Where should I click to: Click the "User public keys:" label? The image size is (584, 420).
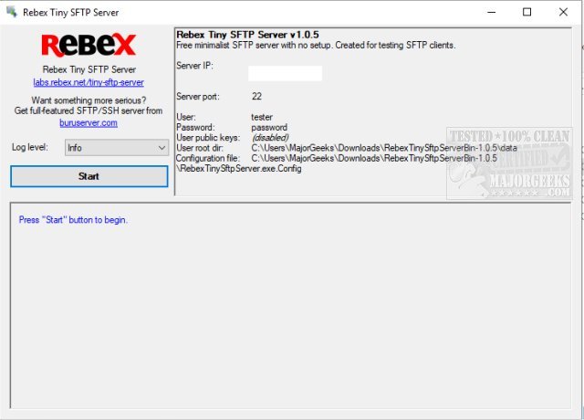[208, 138]
